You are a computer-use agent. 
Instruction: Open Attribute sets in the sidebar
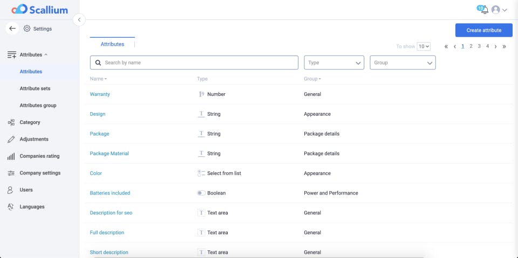tap(35, 88)
